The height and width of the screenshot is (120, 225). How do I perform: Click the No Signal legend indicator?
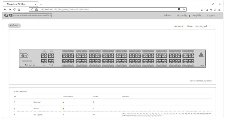[x=201, y=27]
